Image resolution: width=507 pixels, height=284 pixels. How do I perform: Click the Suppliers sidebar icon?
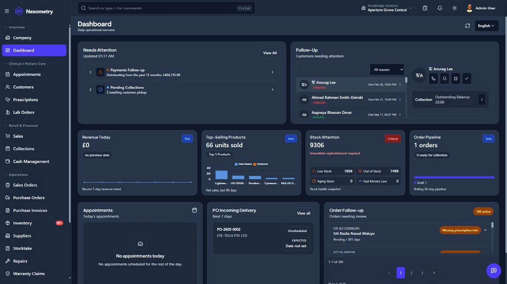pyautogui.click(x=8, y=236)
